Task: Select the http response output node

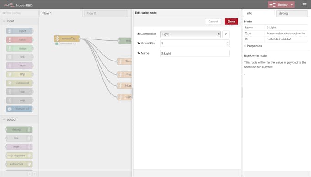Action: coord(19,155)
